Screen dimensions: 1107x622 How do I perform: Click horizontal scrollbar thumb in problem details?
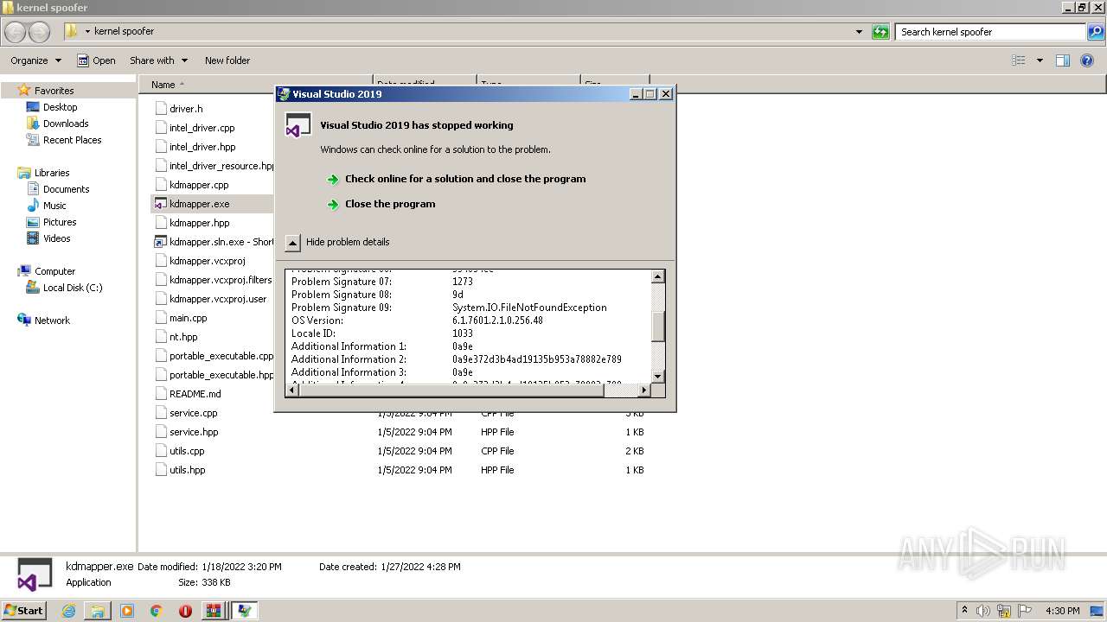point(450,390)
